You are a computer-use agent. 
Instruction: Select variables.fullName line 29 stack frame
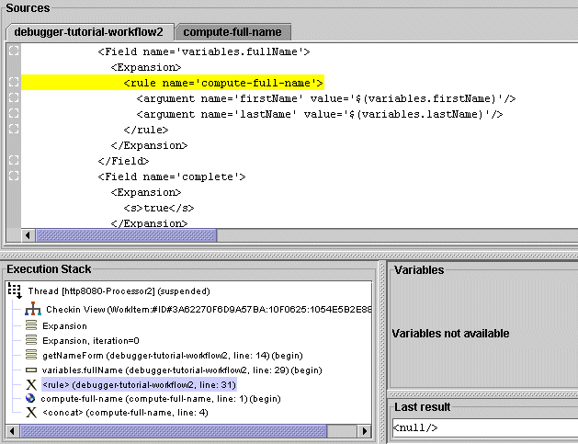coord(182,370)
